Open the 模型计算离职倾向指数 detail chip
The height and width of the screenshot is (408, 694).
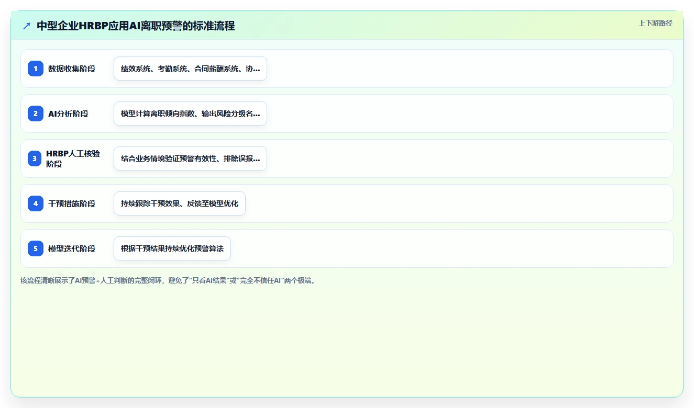point(190,114)
